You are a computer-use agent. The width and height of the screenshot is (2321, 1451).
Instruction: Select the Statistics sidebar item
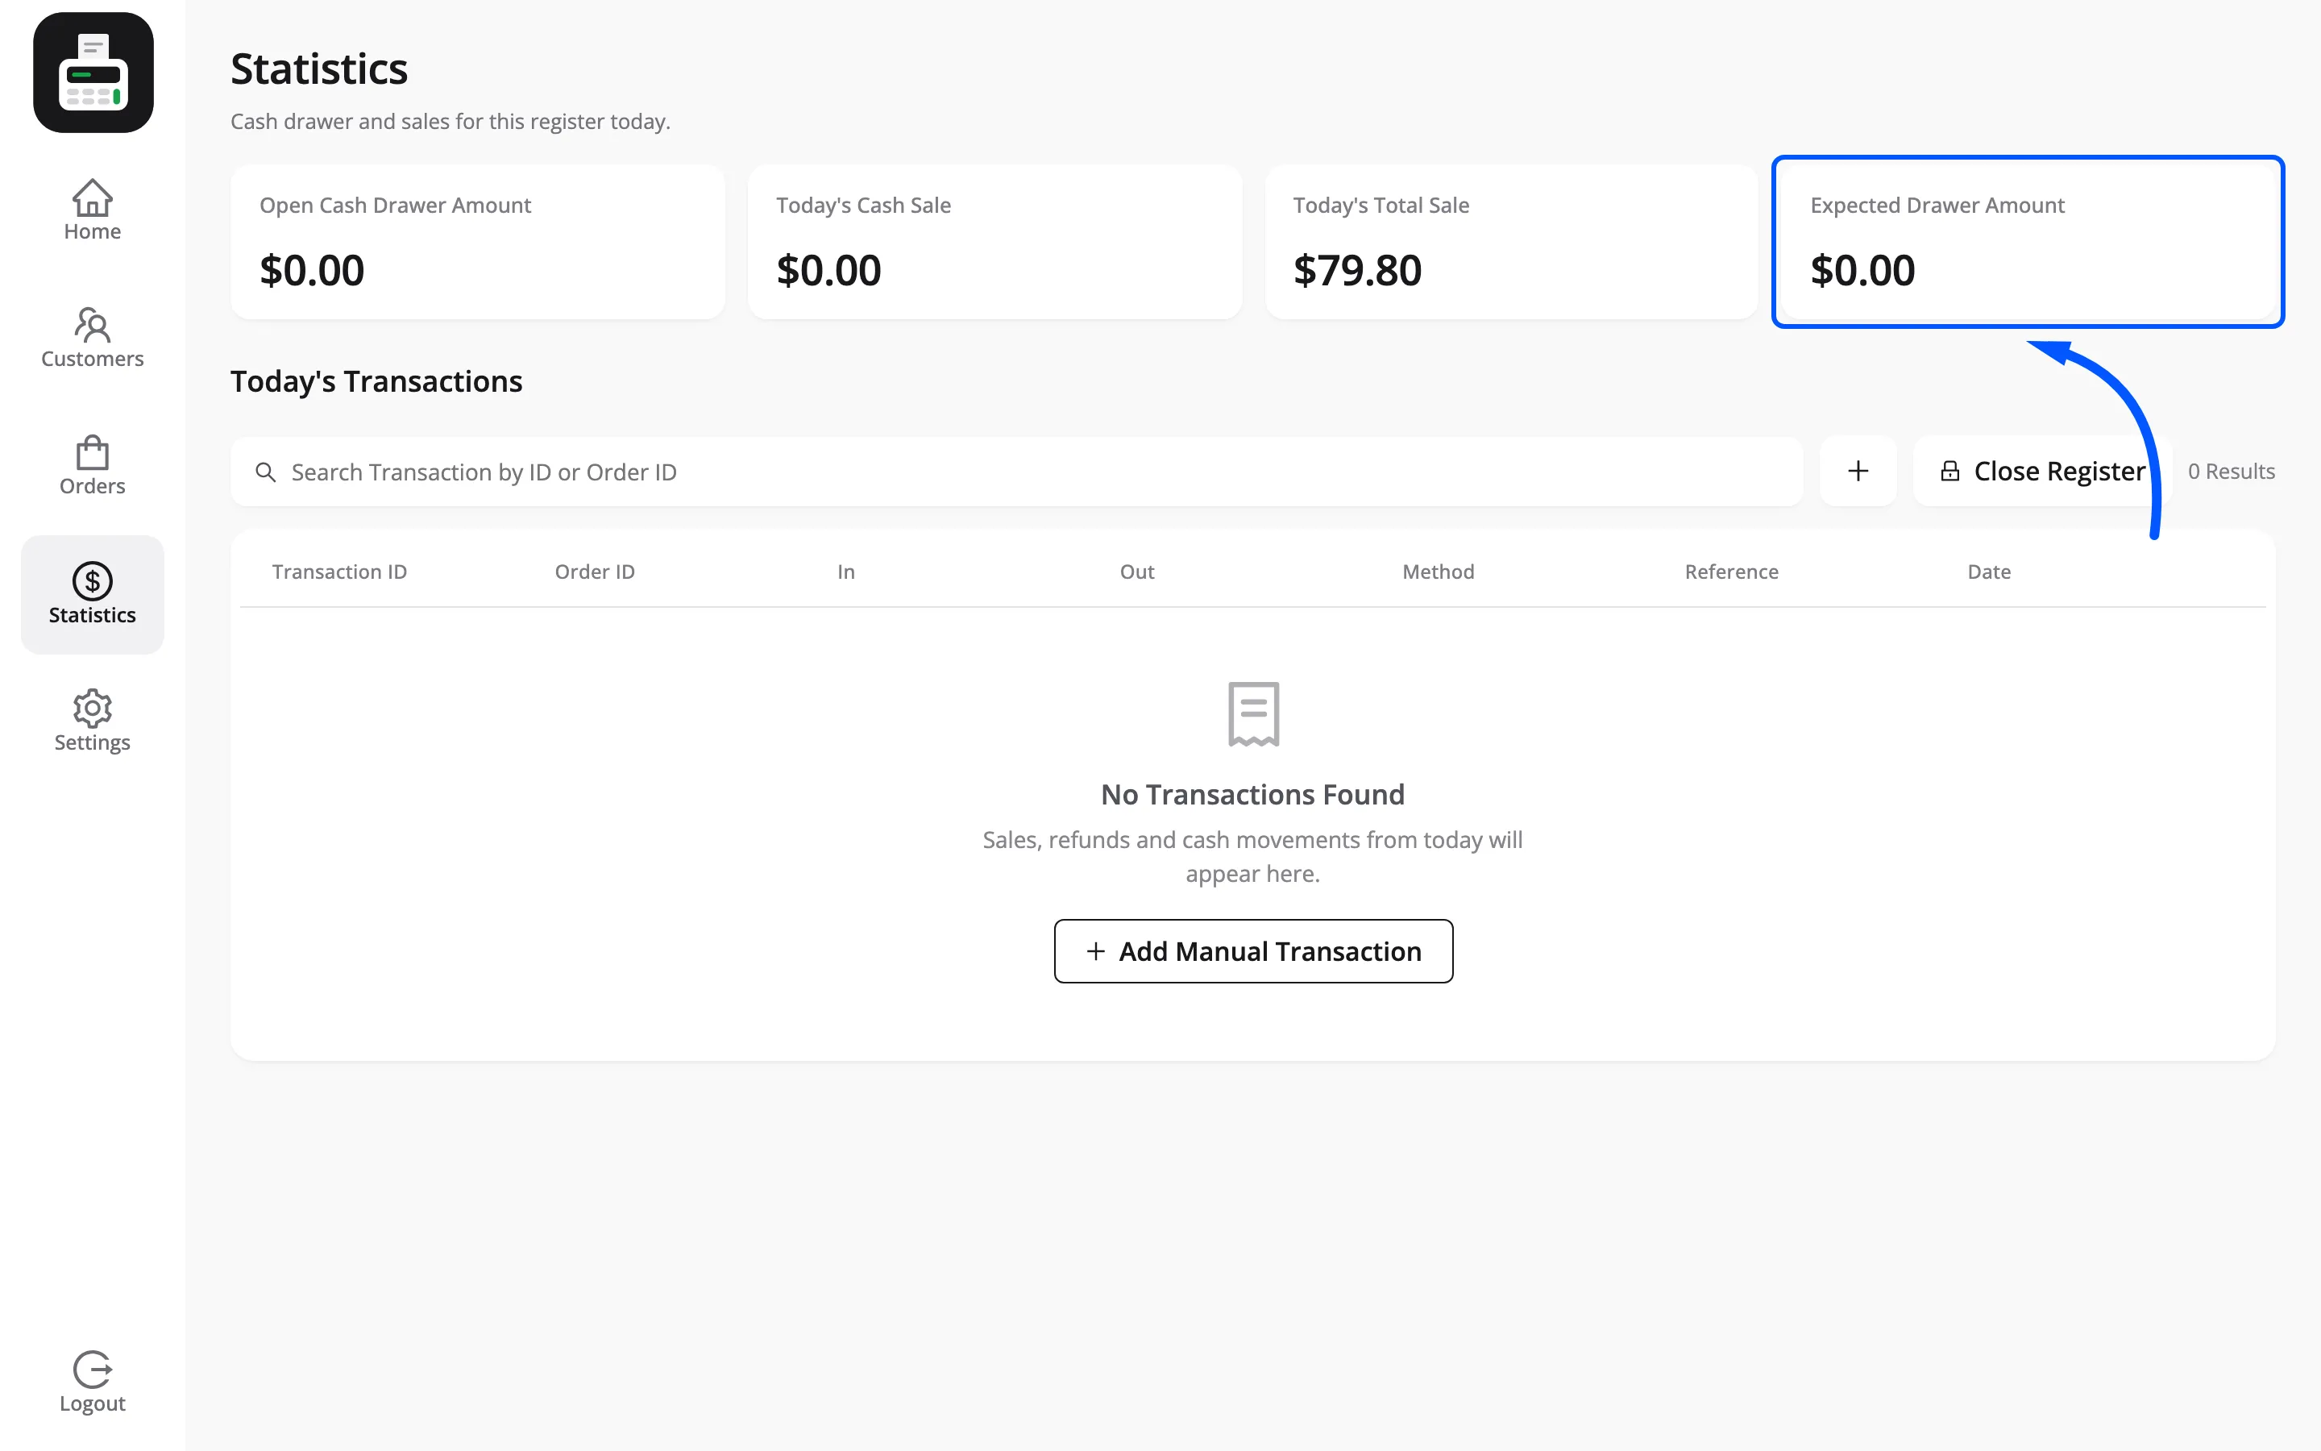tap(92, 594)
